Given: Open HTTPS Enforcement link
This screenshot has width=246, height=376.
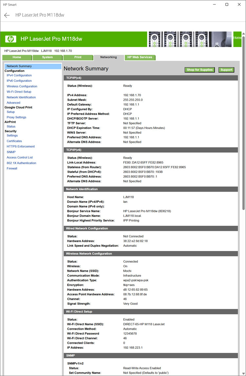Looking at the screenshot, I should tap(21, 147).
